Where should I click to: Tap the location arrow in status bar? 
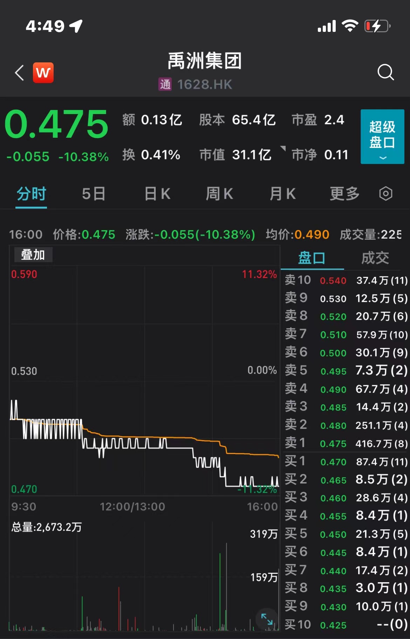[76, 26]
